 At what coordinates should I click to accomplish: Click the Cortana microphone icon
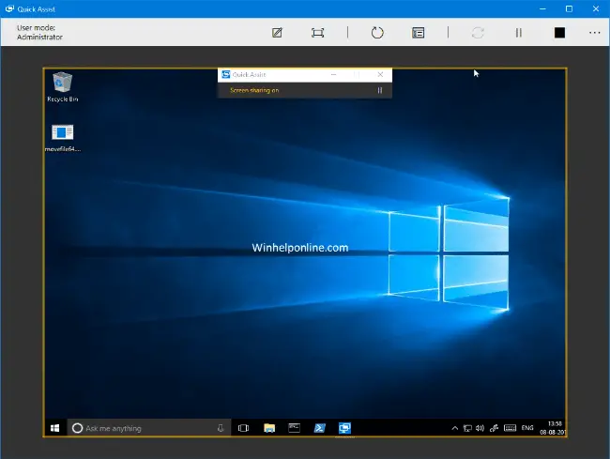pyautogui.click(x=221, y=428)
